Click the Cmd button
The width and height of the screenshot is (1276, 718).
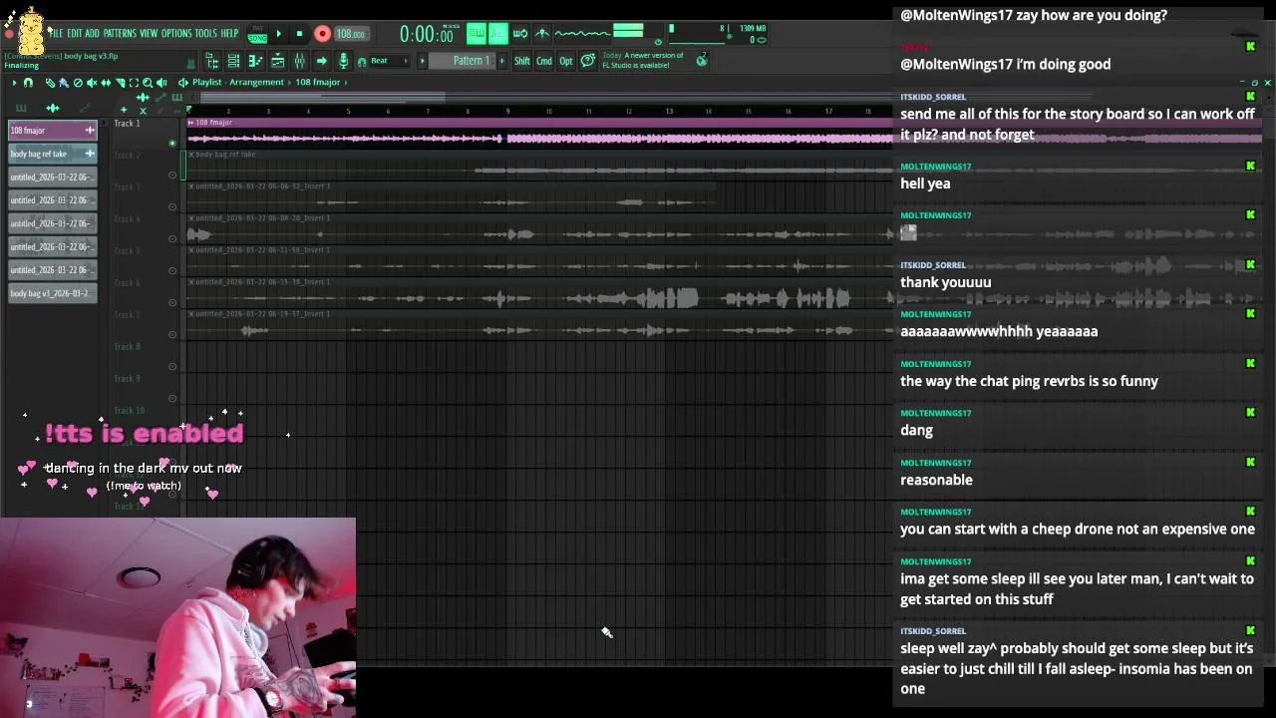[544, 61]
